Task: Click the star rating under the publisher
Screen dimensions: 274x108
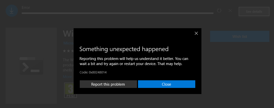Action: [68, 51]
